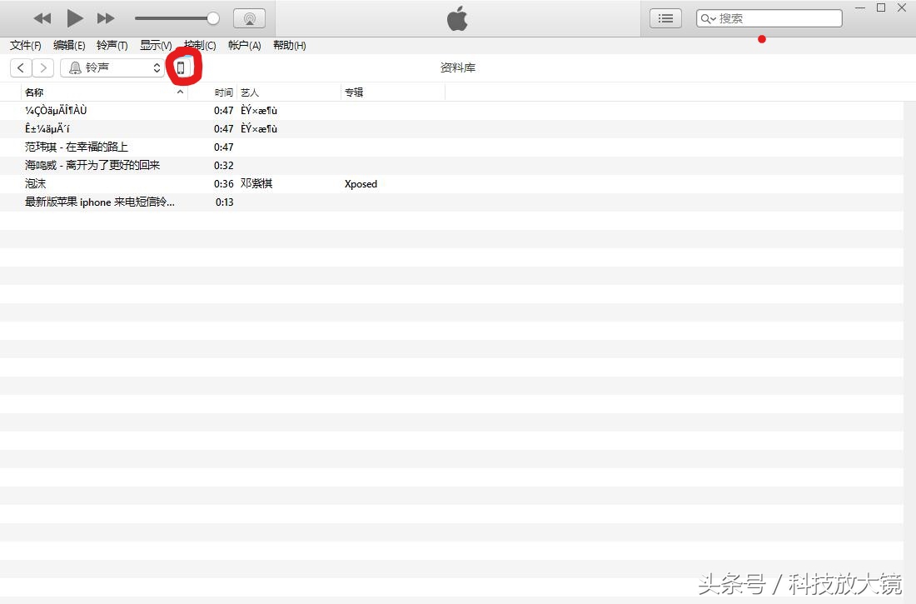Screen dimensions: 916x604
Task: Click the 时间 column header
Action: [223, 92]
